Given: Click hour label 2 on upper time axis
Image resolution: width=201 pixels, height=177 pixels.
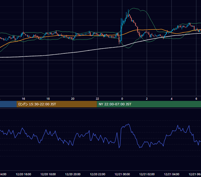Looking at the screenshot, I should tap(147, 99).
